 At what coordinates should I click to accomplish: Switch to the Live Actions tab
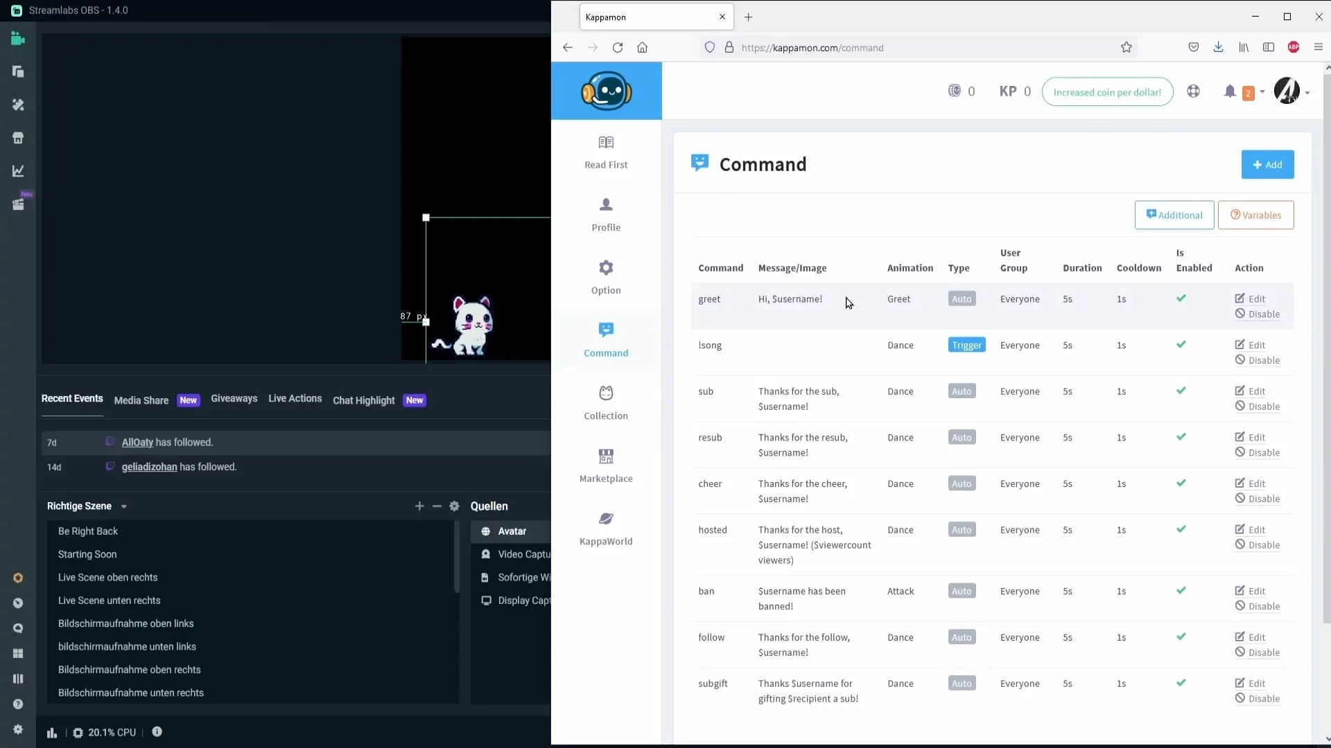[295, 399]
